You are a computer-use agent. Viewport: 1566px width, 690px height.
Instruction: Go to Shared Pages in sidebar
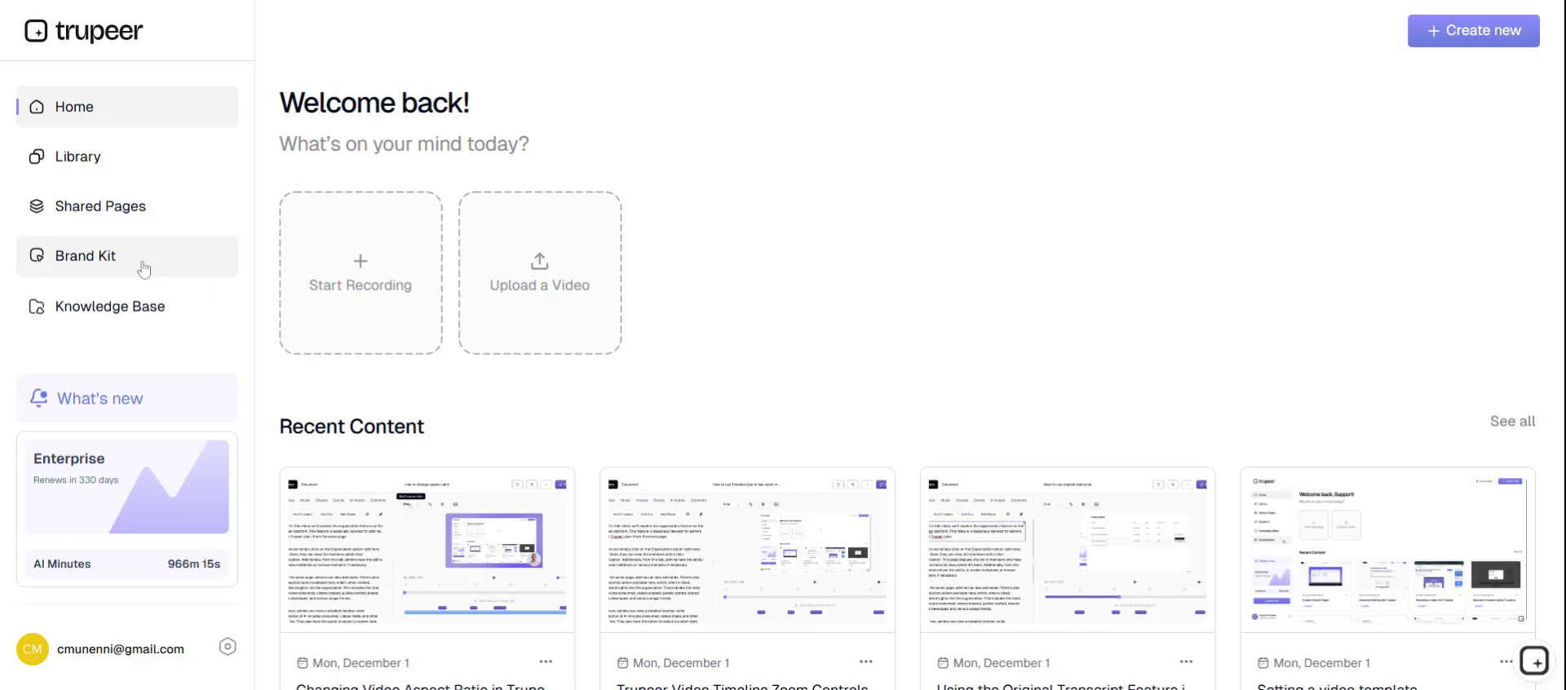pos(127,206)
